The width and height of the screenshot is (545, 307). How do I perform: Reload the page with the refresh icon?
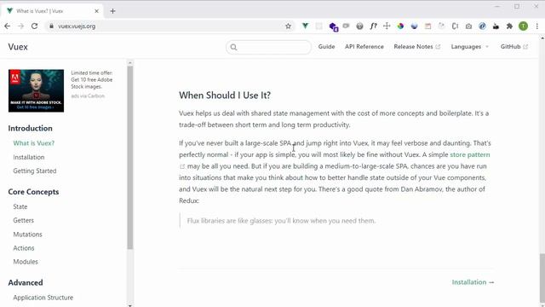pyautogui.click(x=34, y=26)
